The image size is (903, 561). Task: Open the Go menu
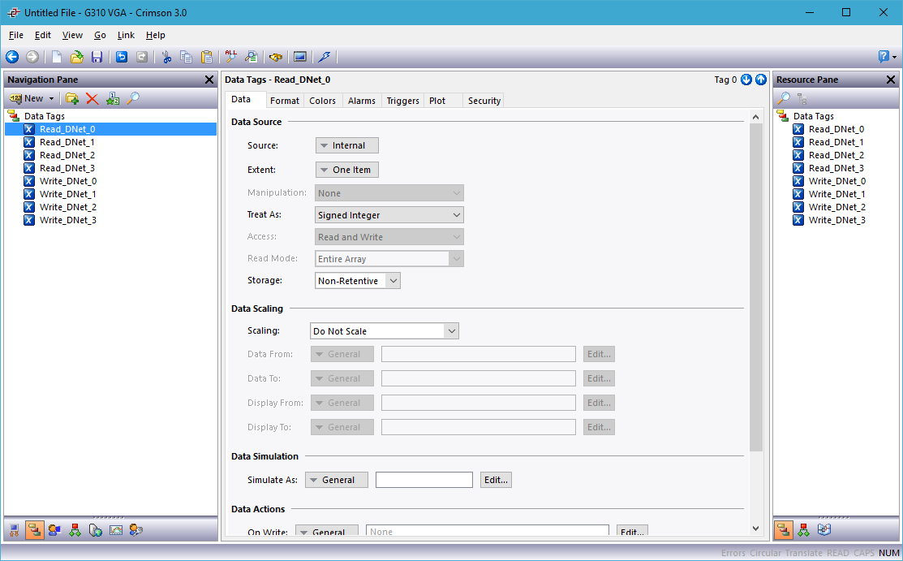pos(101,35)
